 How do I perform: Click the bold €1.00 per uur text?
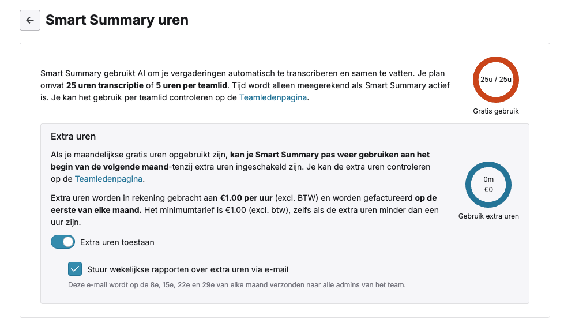pyautogui.click(x=246, y=198)
